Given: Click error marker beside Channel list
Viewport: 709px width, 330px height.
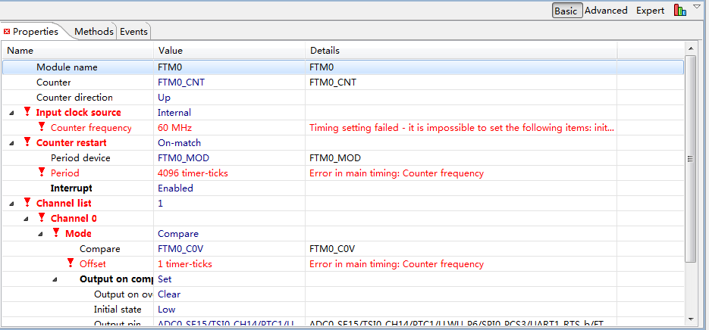Looking at the screenshot, I should (27, 203).
